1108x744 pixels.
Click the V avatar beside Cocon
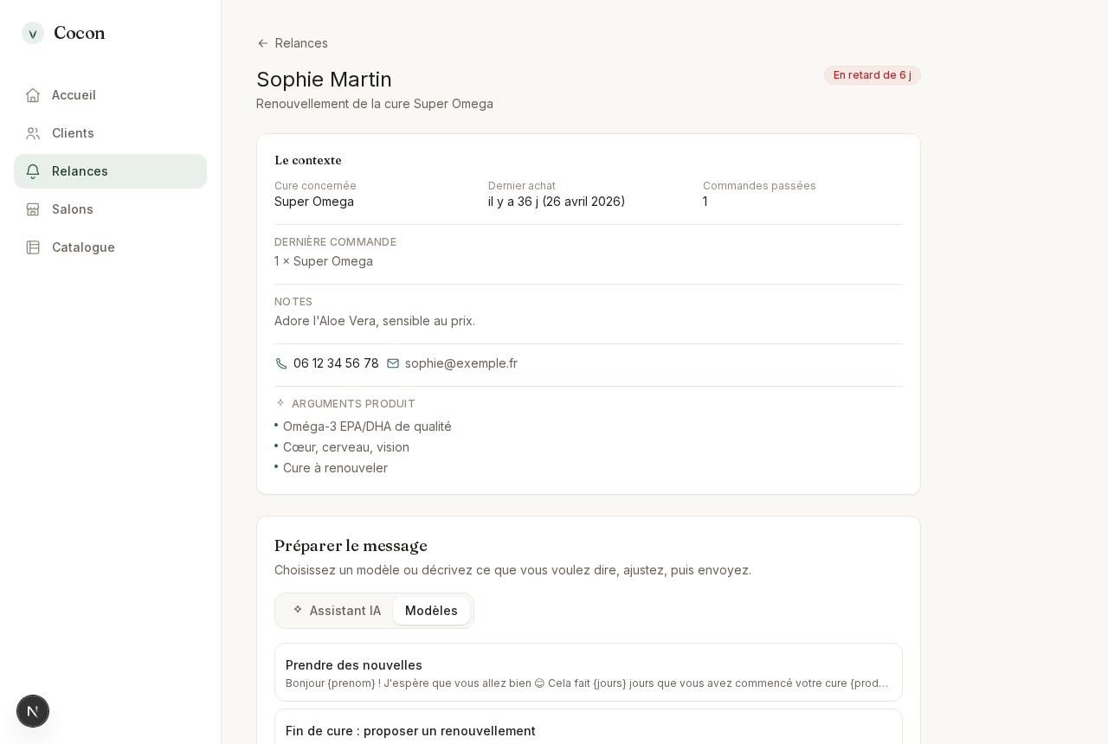[x=33, y=33]
